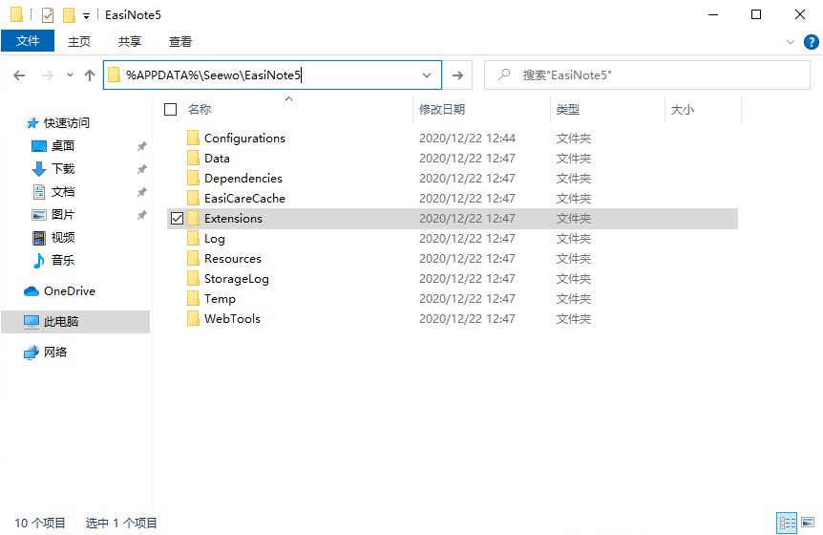Open 下载 in the sidebar
Screen dimensions: 823x535
click(x=63, y=169)
